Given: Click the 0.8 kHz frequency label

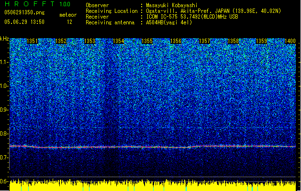Looking at the screenshot, I should (4, 134).
